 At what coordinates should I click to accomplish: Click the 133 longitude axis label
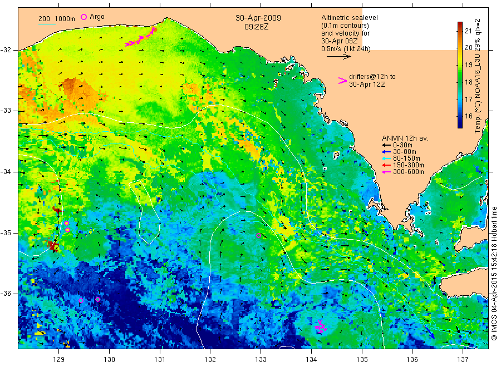261,360
